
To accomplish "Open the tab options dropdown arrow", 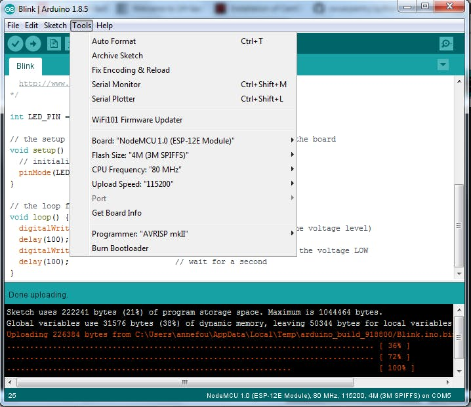I will [x=443, y=64].
